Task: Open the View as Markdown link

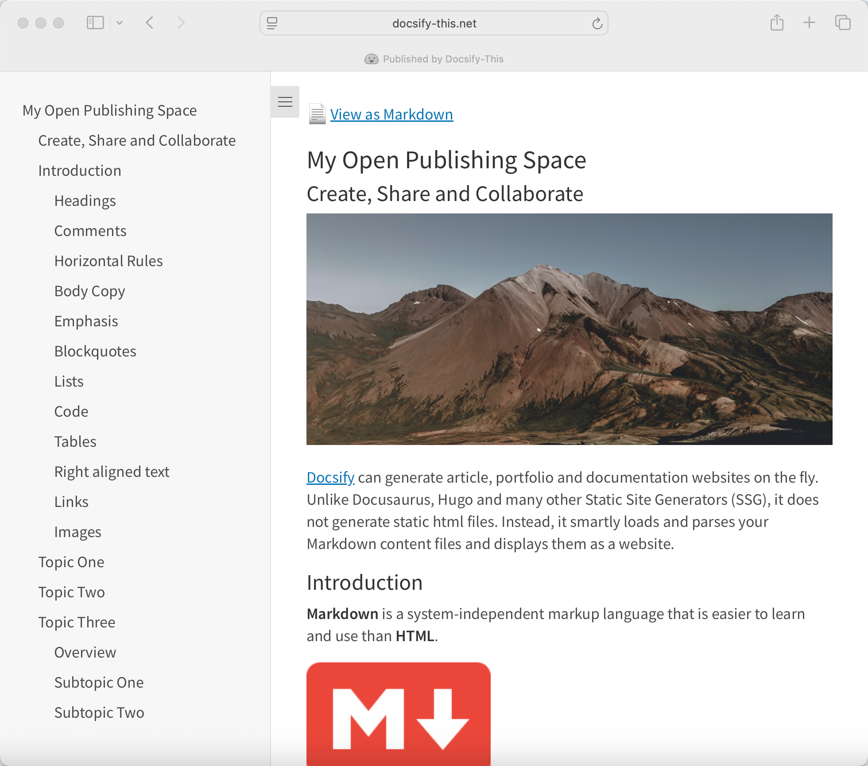Action: (391, 114)
